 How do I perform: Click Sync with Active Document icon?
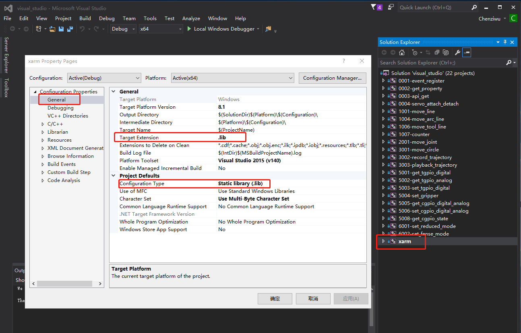[428, 52]
